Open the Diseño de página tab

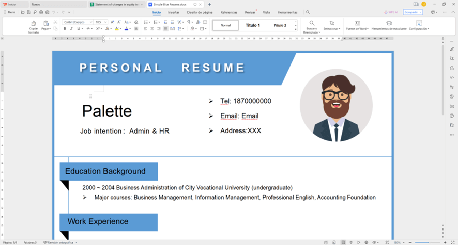pyautogui.click(x=200, y=12)
